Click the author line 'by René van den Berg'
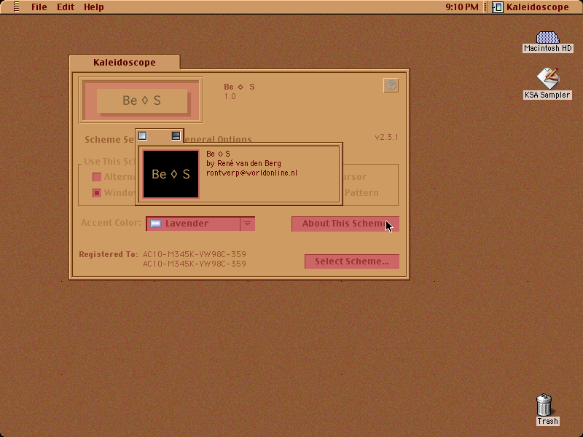This screenshot has height=437, width=583. (243, 163)
